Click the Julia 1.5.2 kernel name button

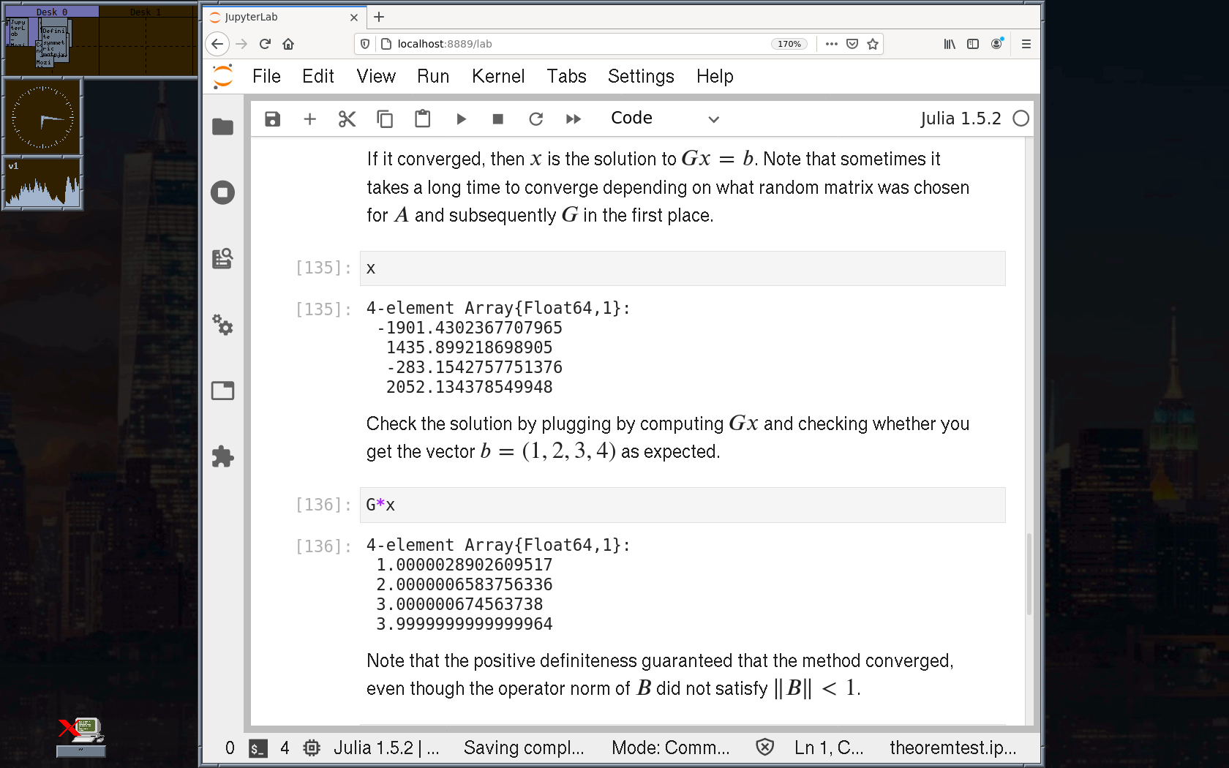pyautogui.click(x=960, y=118)
